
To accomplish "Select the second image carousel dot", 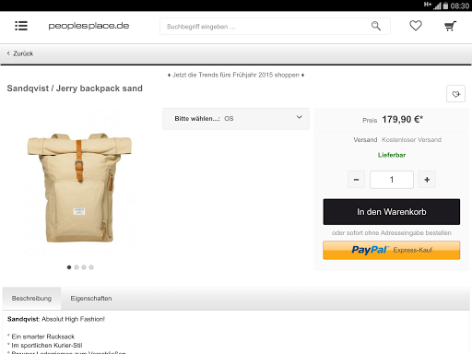I will pos(77,267).
